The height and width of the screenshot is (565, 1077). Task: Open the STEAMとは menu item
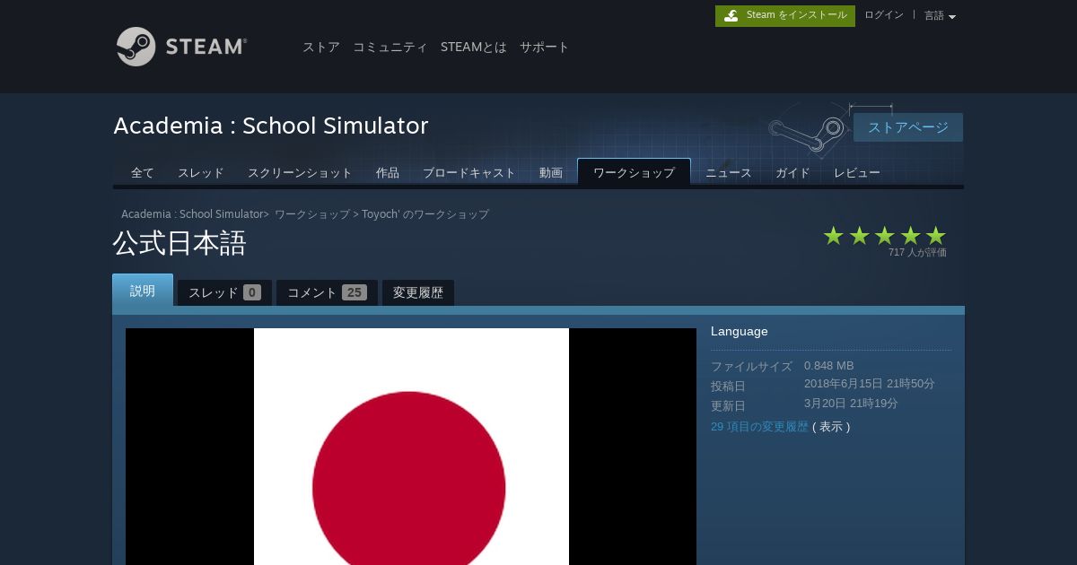(x=474, y=48)
